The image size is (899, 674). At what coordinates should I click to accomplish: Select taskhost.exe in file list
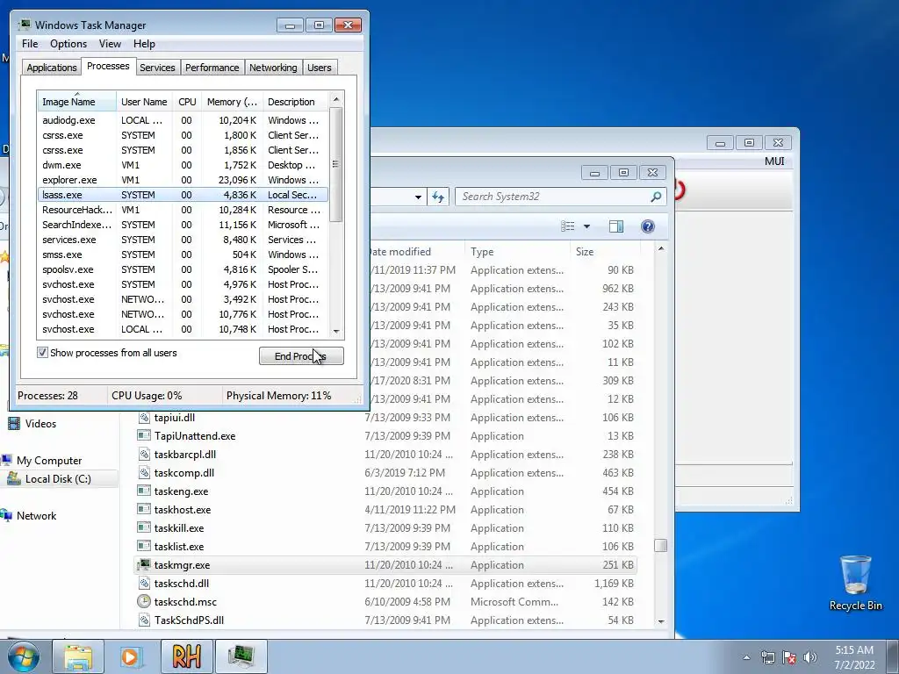385,510
